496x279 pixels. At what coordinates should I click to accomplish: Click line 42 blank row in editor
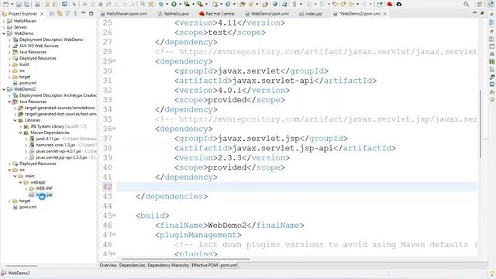tap(297, 187)
